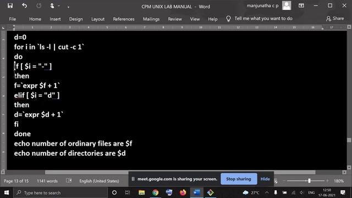The image size is (352, 198).
Task: Switch to the Home tab
Action: tap(35, 19)
